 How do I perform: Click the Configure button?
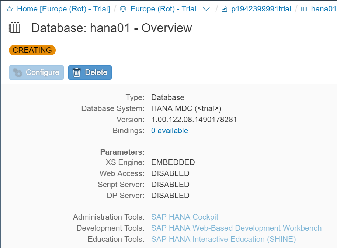point(37,72)
